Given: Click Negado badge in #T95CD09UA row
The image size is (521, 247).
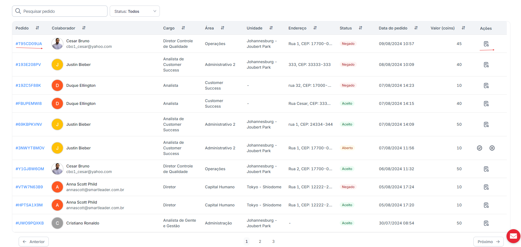Looking at the screenshot, I should pos(348,44).
